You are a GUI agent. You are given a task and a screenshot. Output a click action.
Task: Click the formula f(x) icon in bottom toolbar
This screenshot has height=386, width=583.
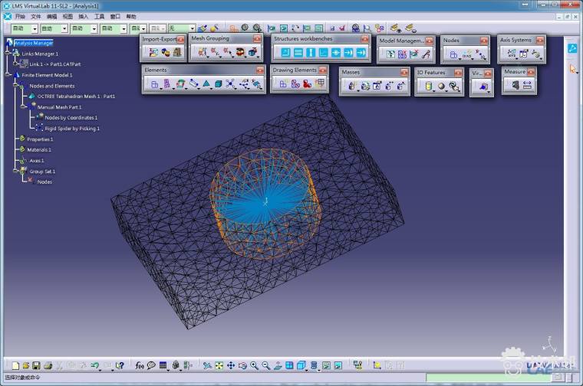point(140,366)
